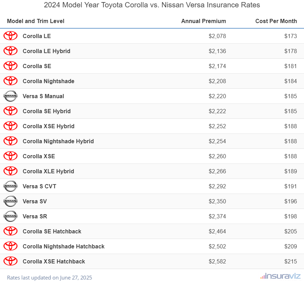Click the $173 monthly cost value
This screenshot has width=304, height=283.
point(291,36)
